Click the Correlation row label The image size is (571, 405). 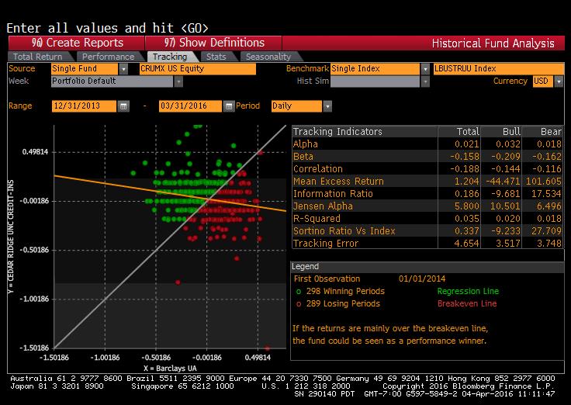(x=318, y=169)
